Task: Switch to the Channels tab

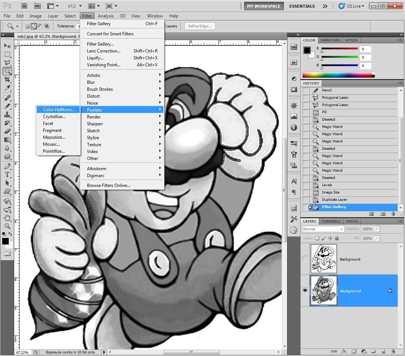Action: click(x=331, y=221)
